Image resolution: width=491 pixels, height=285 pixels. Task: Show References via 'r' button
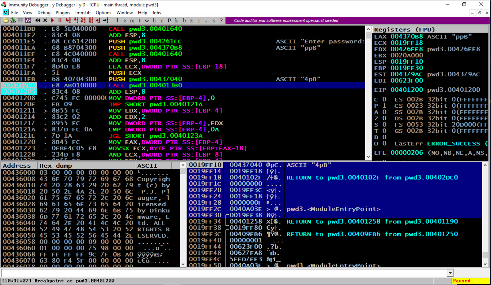pos(199,20)
